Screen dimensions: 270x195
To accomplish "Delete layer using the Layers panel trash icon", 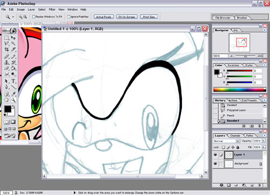I will pos(259,185).
